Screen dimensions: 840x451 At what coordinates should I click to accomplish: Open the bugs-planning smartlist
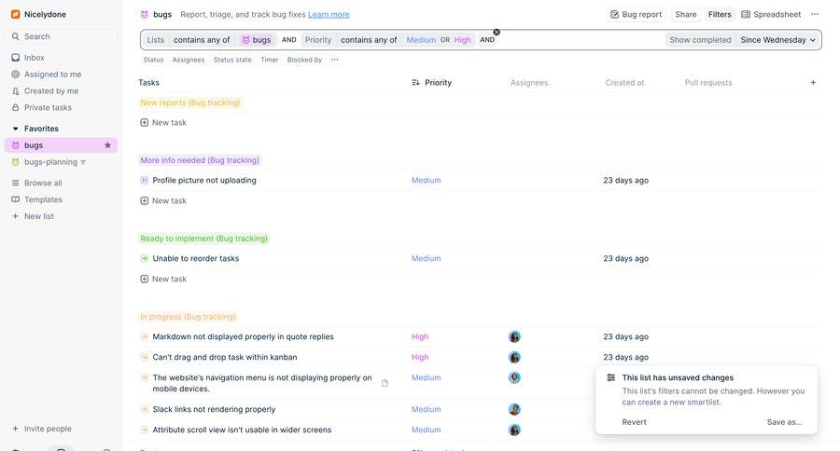tap(50, 162)
